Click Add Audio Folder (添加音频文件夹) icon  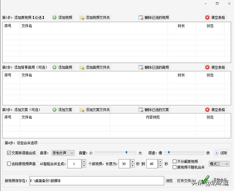pyautogui.click(x=82, y=67)
